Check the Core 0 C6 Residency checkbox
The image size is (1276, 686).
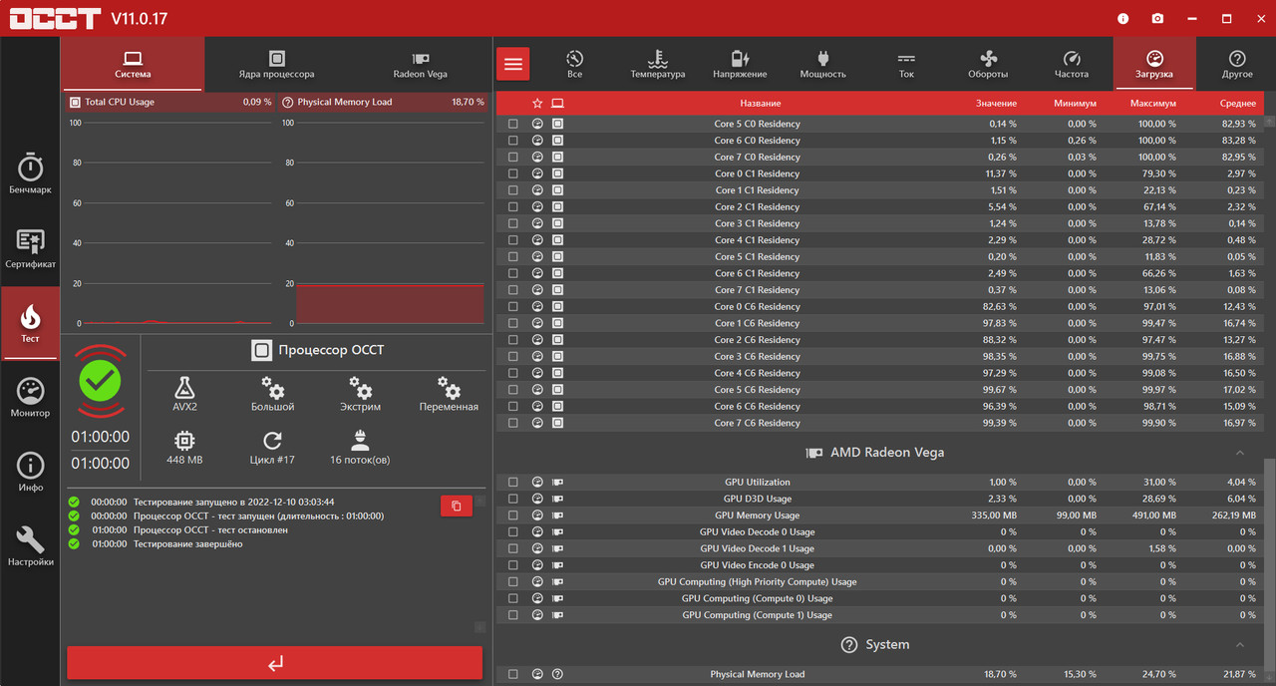(x=512, y=306)
